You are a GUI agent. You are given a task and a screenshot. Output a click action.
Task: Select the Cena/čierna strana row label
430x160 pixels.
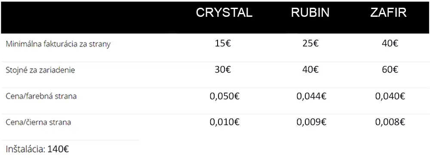[x=38, y=122]
